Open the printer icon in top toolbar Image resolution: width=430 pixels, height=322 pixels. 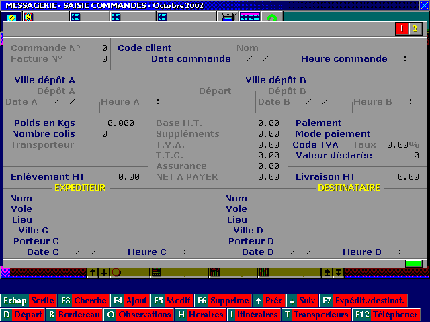pyautogui.click(x=228, y=17)
